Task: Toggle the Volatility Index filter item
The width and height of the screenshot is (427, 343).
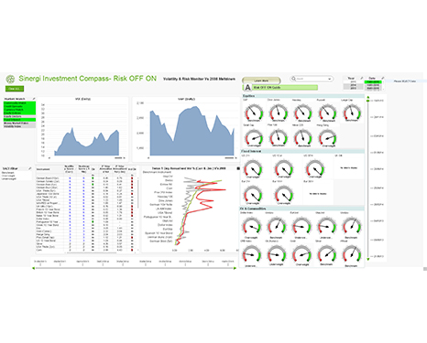Action: coord(19,126)
